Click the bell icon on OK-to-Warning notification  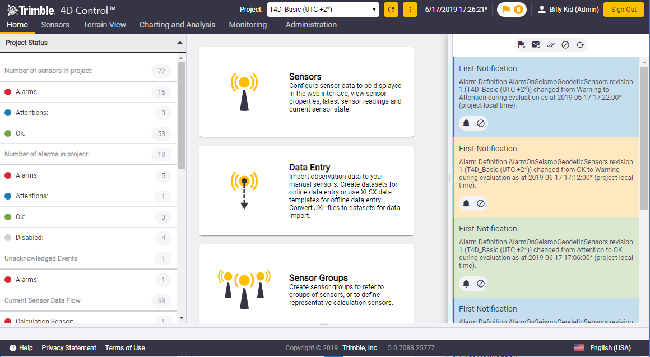coord(466,203)
